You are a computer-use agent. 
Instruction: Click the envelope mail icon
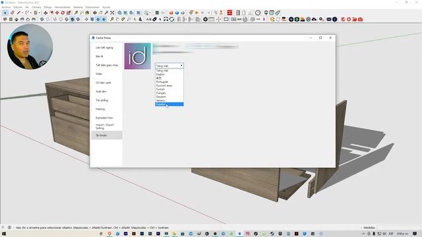(x=329, y=19)
